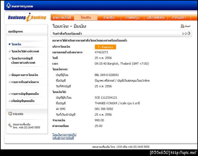This screenshot has height=156, width=198.
Task: Open ข้อมูลรายการโอนเงิน in sidebar
Action: 25,75
